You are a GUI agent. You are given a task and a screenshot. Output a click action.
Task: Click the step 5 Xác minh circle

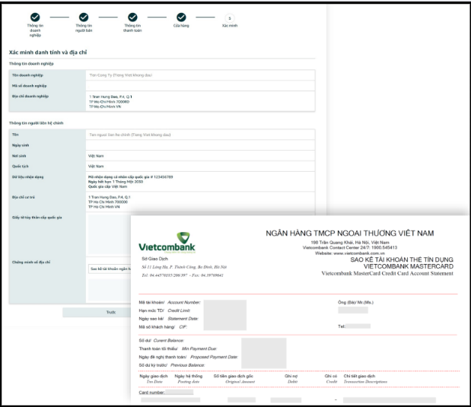(x=230, y=18)
